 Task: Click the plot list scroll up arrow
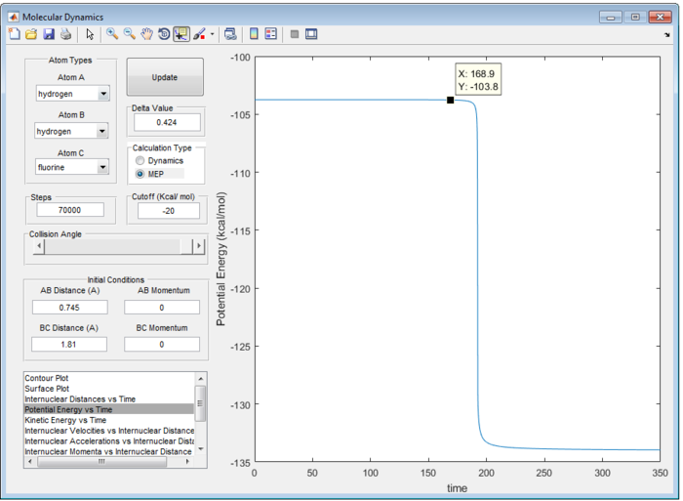[200, 379]
